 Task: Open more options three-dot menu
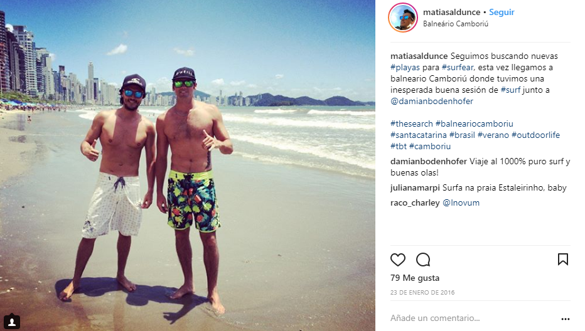click(565, 318)
